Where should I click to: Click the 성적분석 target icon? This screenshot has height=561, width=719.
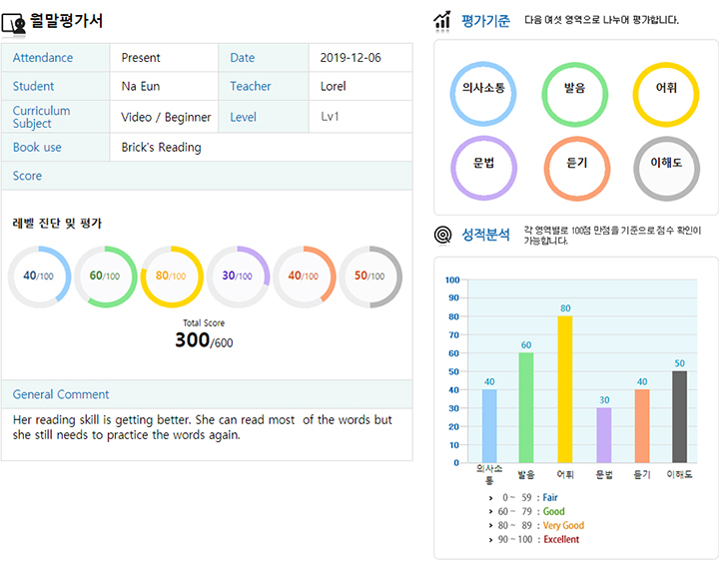[442, 236]
